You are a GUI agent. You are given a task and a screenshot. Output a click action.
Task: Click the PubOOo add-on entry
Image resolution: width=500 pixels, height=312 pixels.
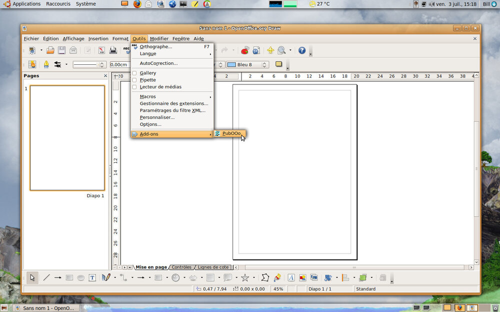click(x=231, y=134)
